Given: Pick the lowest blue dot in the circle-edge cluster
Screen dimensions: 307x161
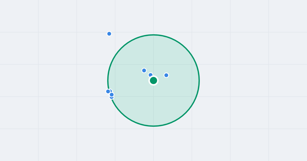Looking at the screenshot, I should (112, 97).
